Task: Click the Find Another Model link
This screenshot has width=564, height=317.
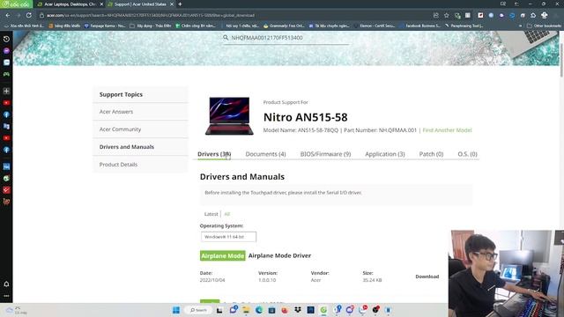Action: pyautogui.click(x=447, y=130)
